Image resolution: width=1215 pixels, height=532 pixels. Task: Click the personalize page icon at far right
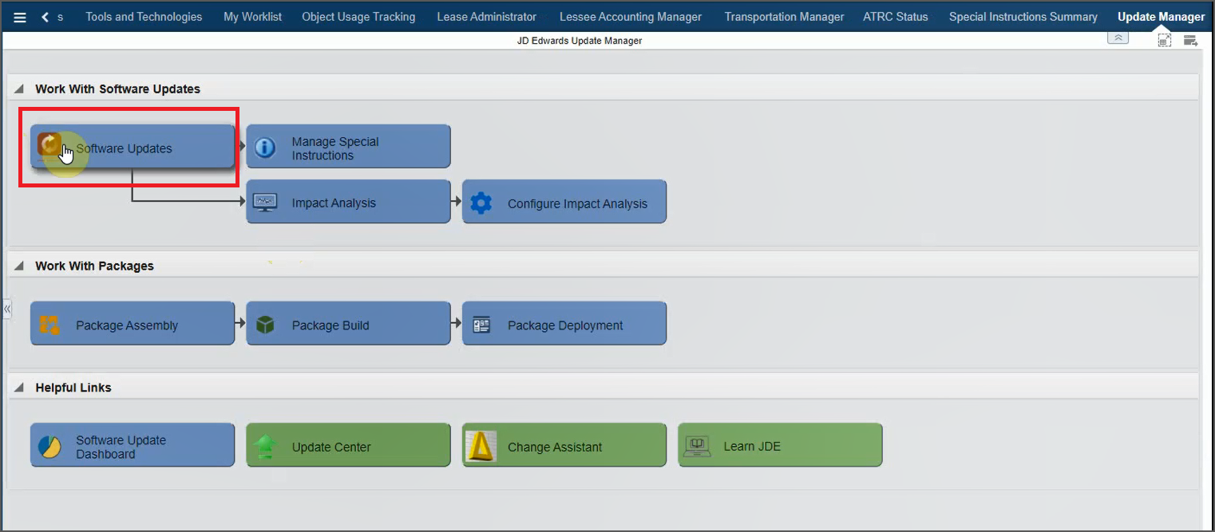[x=1190, y=41]
